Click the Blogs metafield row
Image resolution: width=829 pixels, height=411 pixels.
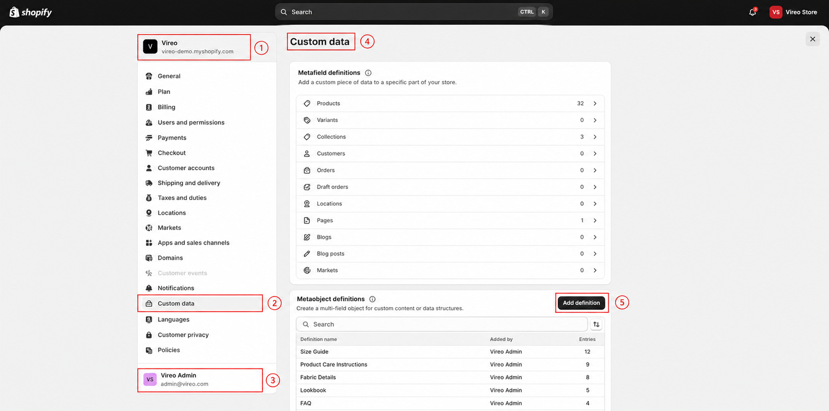(x=450, y=237)
